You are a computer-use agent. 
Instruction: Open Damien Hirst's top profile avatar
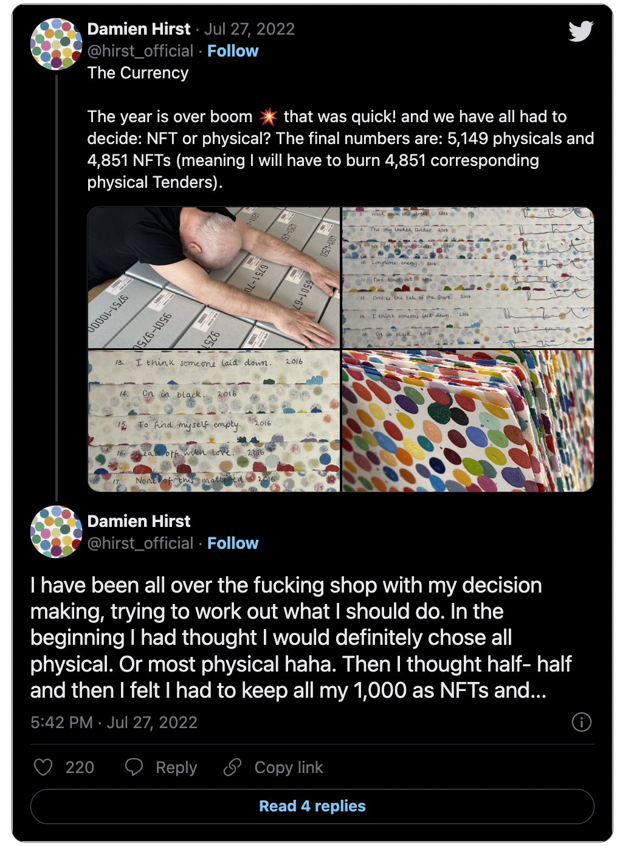coord(57,44)
